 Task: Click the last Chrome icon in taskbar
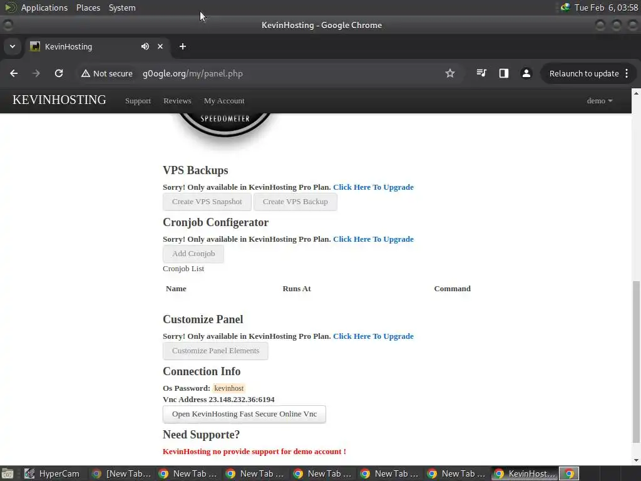[x=569, y=473]
